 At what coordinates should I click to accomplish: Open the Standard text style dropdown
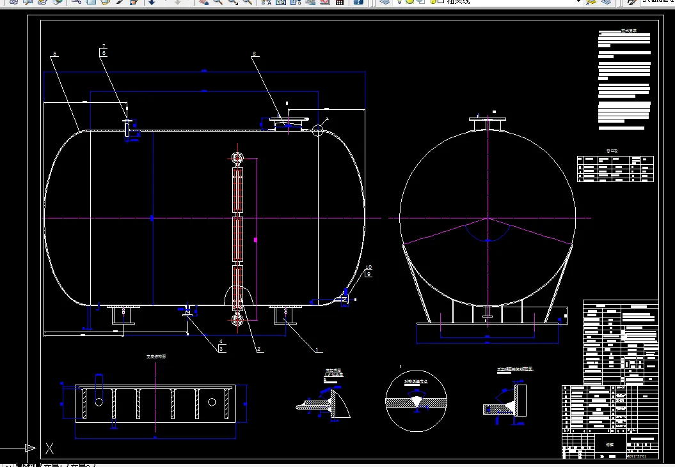click(657, 2)
